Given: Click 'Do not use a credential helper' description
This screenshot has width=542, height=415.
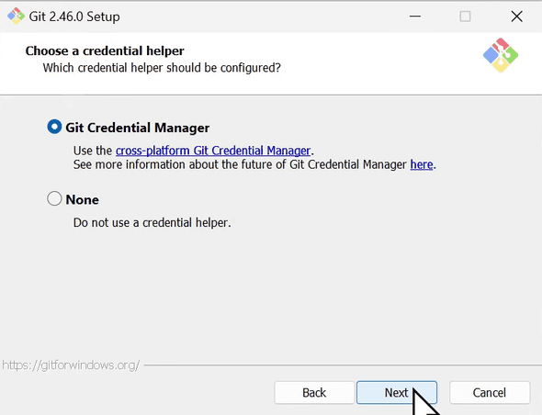Looking at the screenshot, I should pyautogui.click(x=152, y=222).
